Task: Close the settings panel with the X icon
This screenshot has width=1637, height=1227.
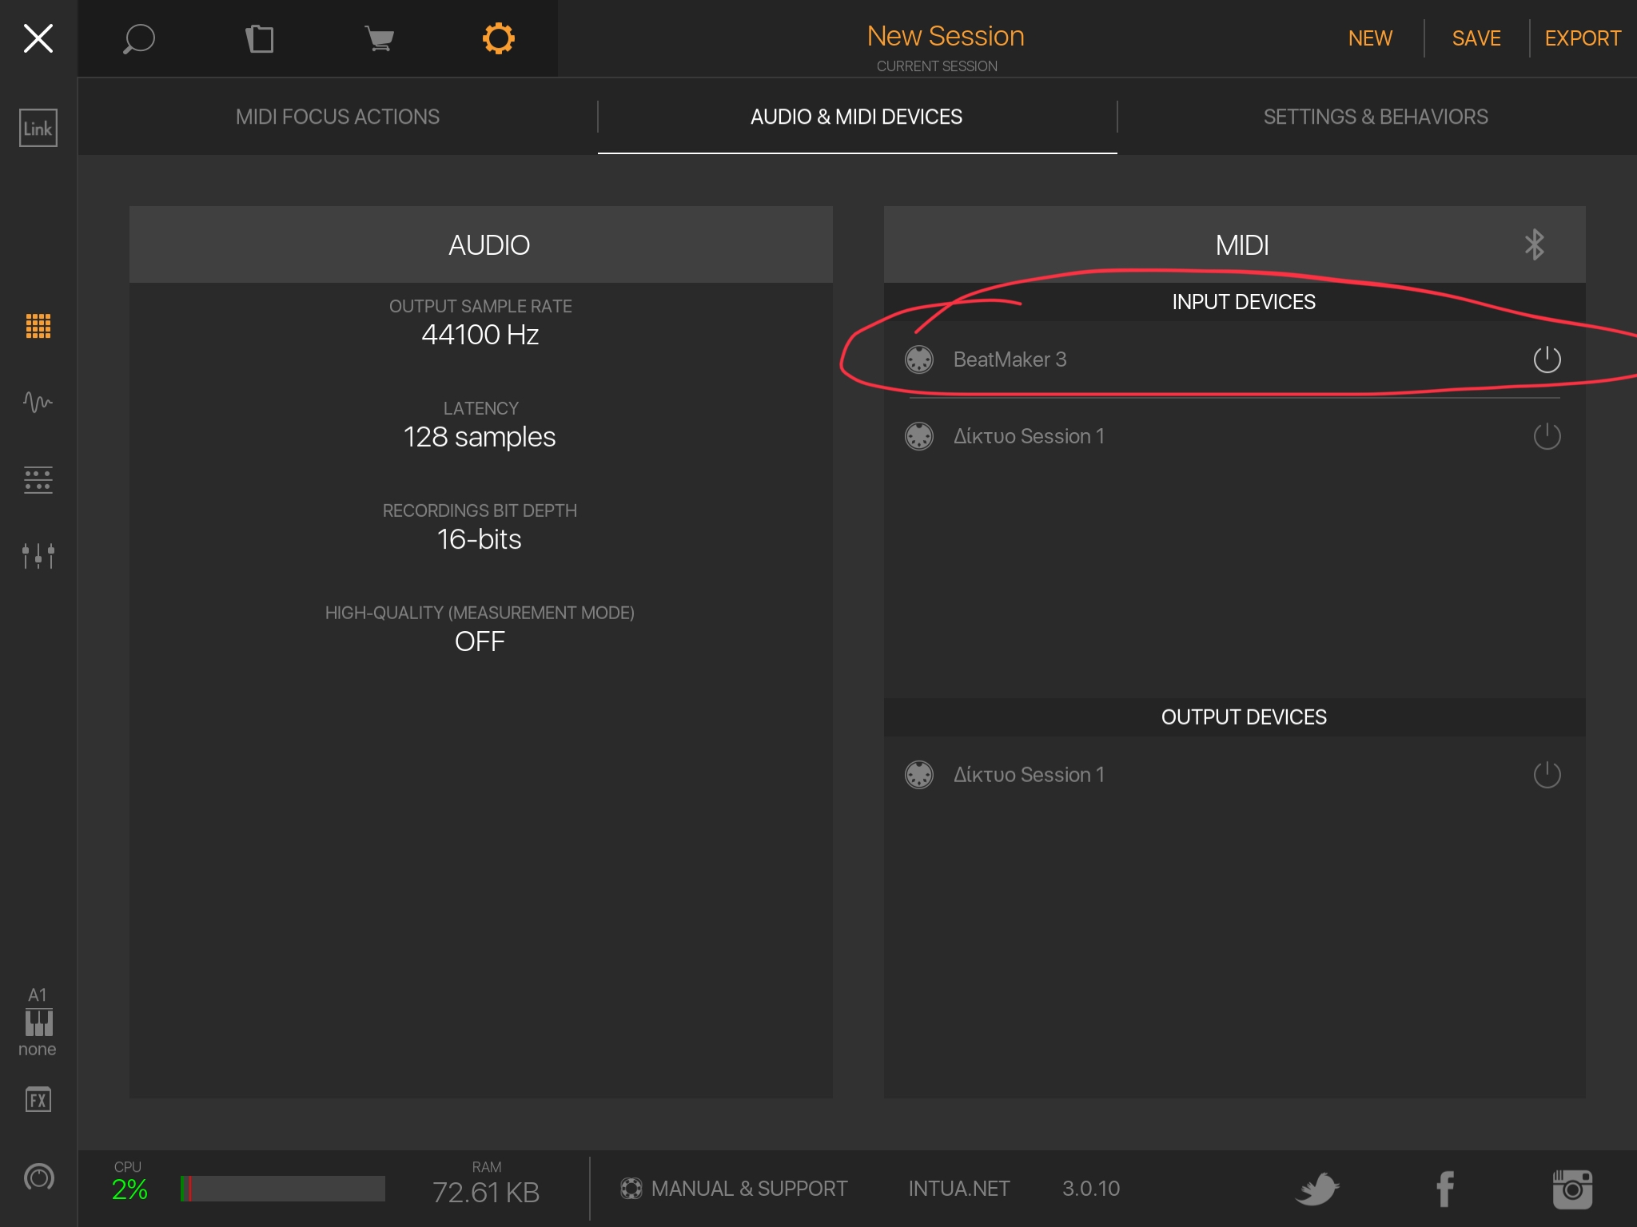Action: pyautogui.click(x=38, y=38)
